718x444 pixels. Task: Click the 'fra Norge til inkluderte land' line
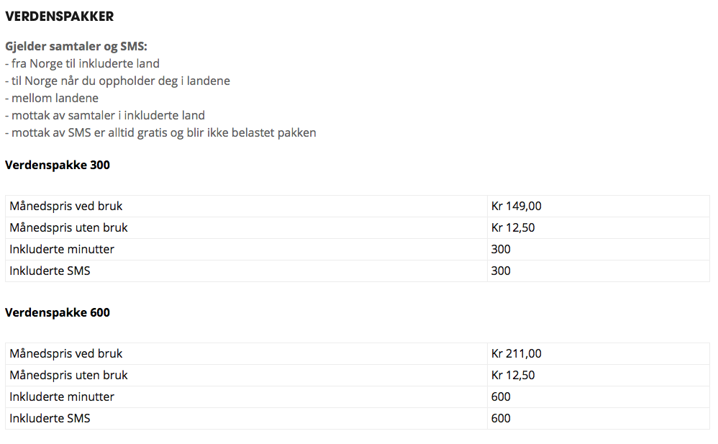[x=83, y=64]
